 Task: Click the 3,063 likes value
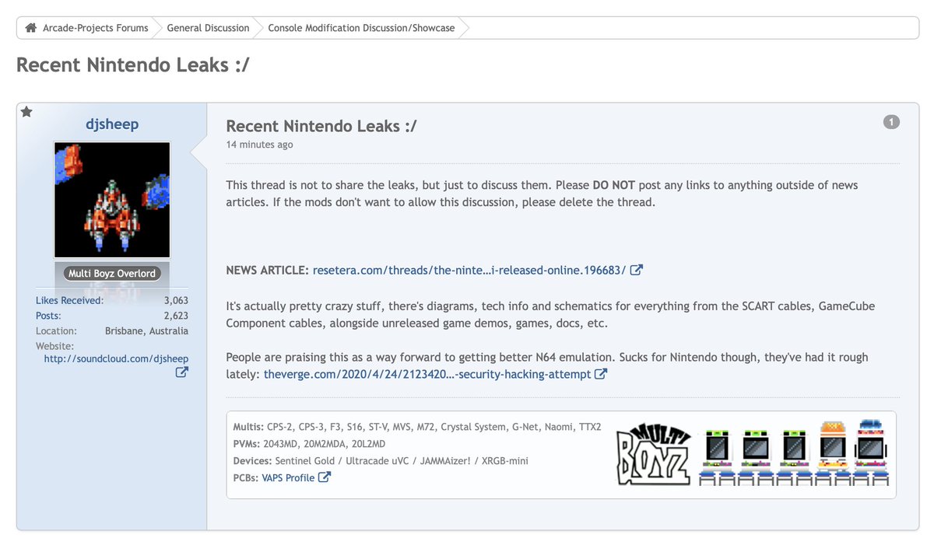point(176,300)
